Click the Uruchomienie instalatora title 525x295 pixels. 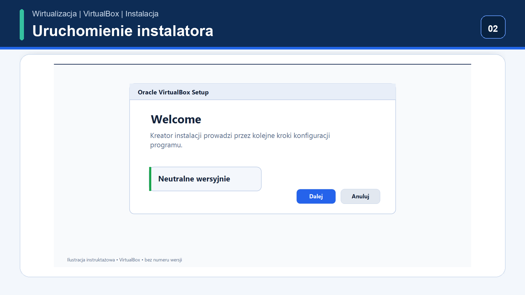click(x=123, y=31)
